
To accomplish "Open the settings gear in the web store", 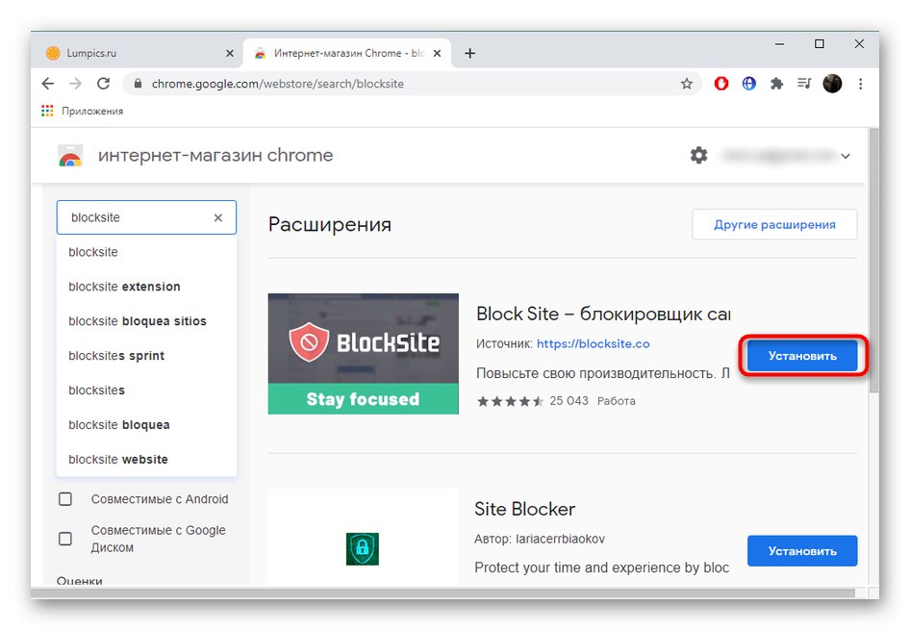I will 698,154.
